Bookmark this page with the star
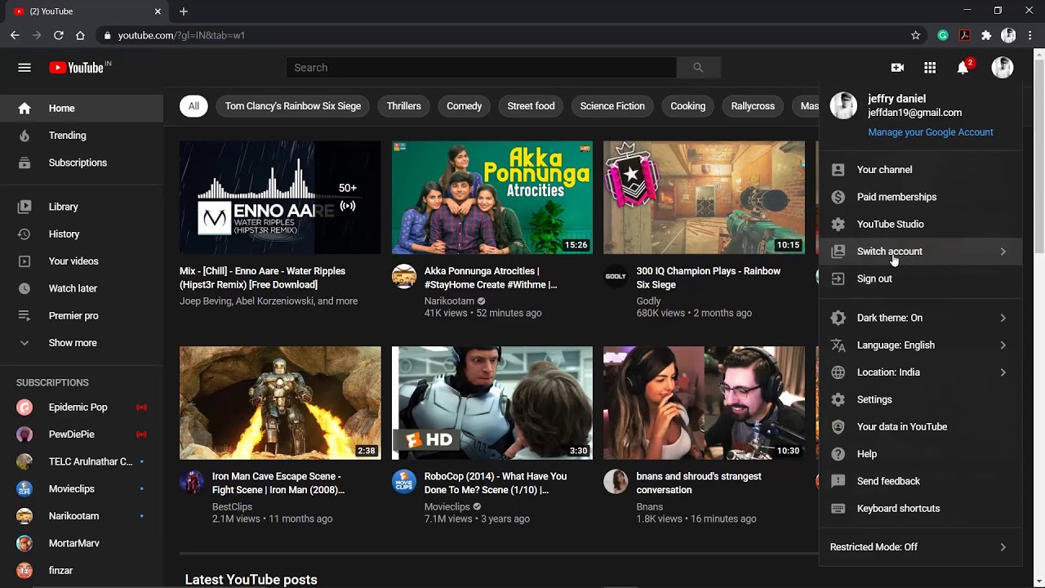Screen dimensions: 1045x588 [916, 35]
